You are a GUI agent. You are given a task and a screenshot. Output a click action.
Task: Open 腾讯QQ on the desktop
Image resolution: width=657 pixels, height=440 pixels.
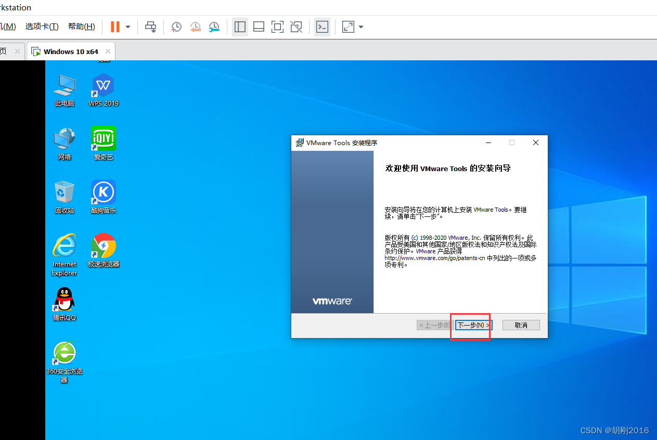[64, 299]
